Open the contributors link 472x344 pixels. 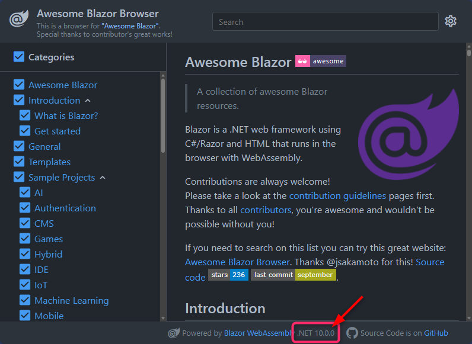click(266, 210)
